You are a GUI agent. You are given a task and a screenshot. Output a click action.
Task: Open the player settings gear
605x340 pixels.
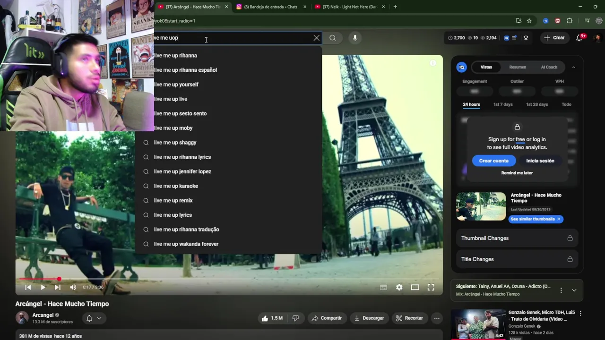pyautogui.click(x=399, y=287)
